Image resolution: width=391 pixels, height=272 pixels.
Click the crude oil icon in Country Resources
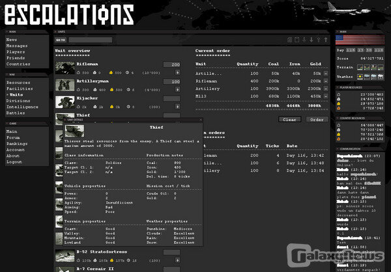pyautogui.click(x=339, y=139)
